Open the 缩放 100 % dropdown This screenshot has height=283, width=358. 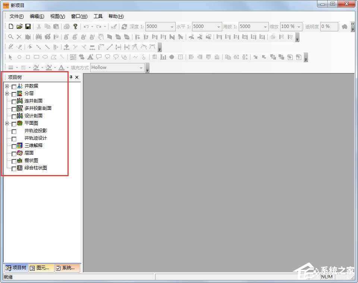click(299, 27)
